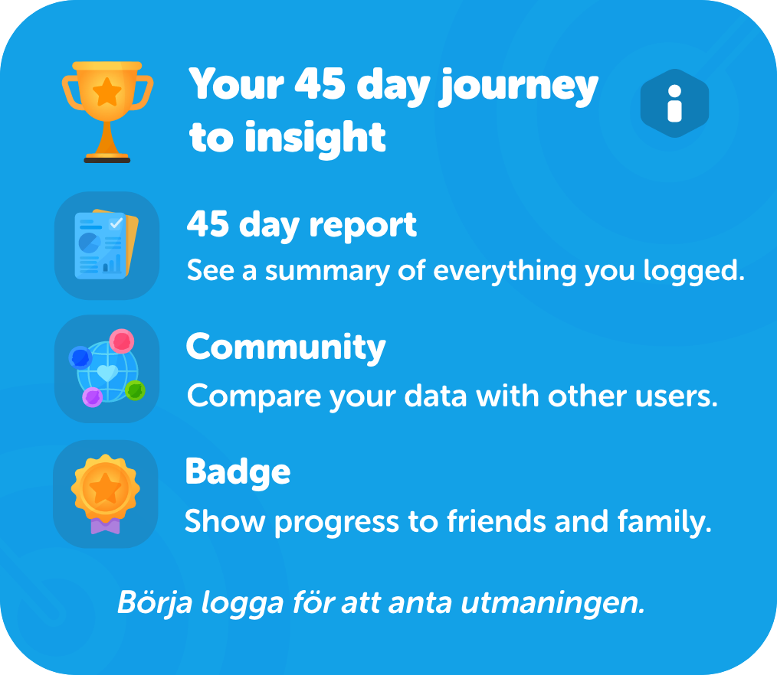The height and width of the screenshot is (675, 777).
Task: Click 'Börja logga för att anta utmaningen' text
Action: 381,603
